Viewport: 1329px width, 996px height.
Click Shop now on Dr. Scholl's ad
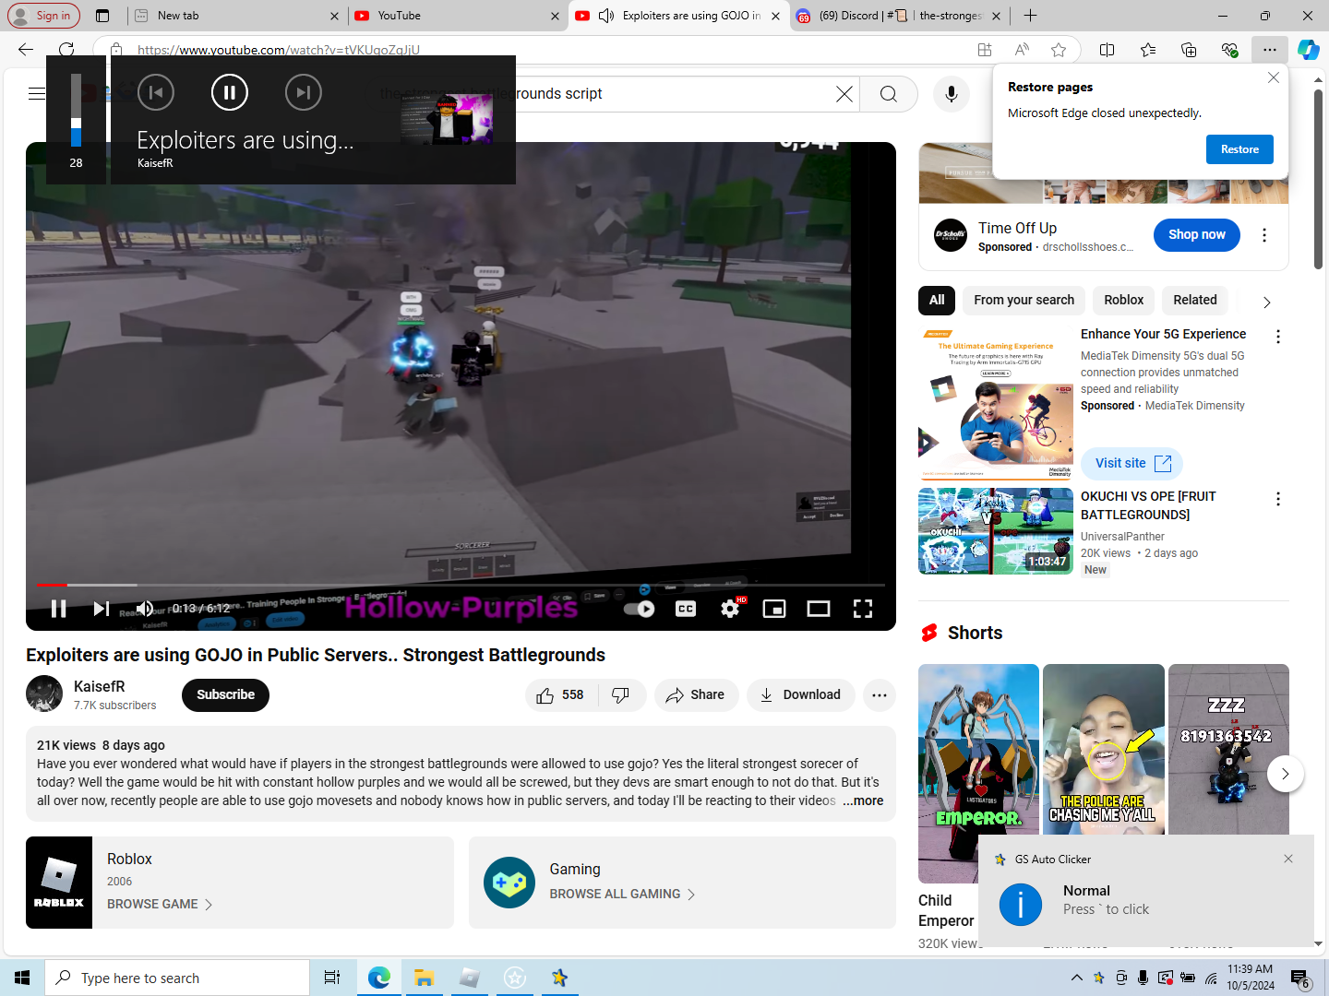tap(1197, 235)
